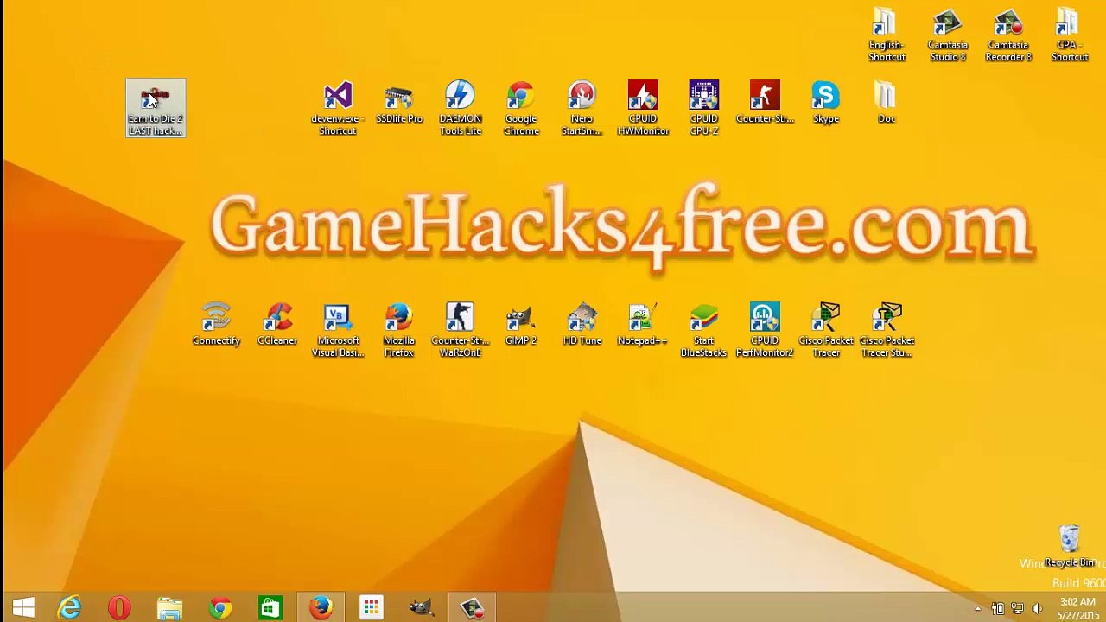Select the Notepad++ desktop shortcut
The width and height of the screenshot is (1106, 622).
pos(643,325)
